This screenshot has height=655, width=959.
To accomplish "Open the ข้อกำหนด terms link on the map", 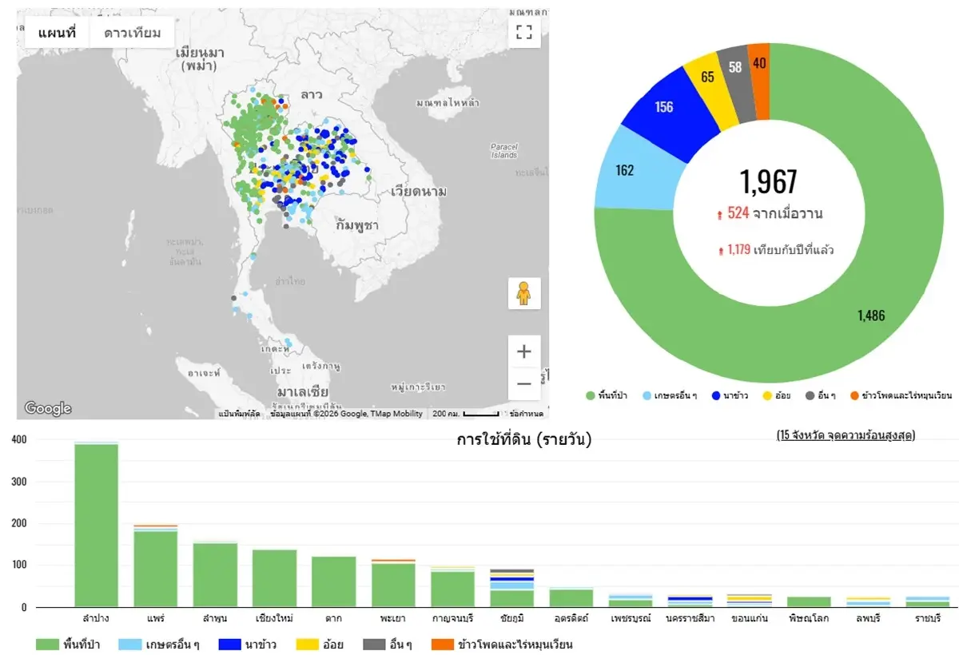I will [527, 414].
